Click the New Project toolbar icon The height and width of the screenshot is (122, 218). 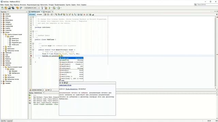click(6, 8)
